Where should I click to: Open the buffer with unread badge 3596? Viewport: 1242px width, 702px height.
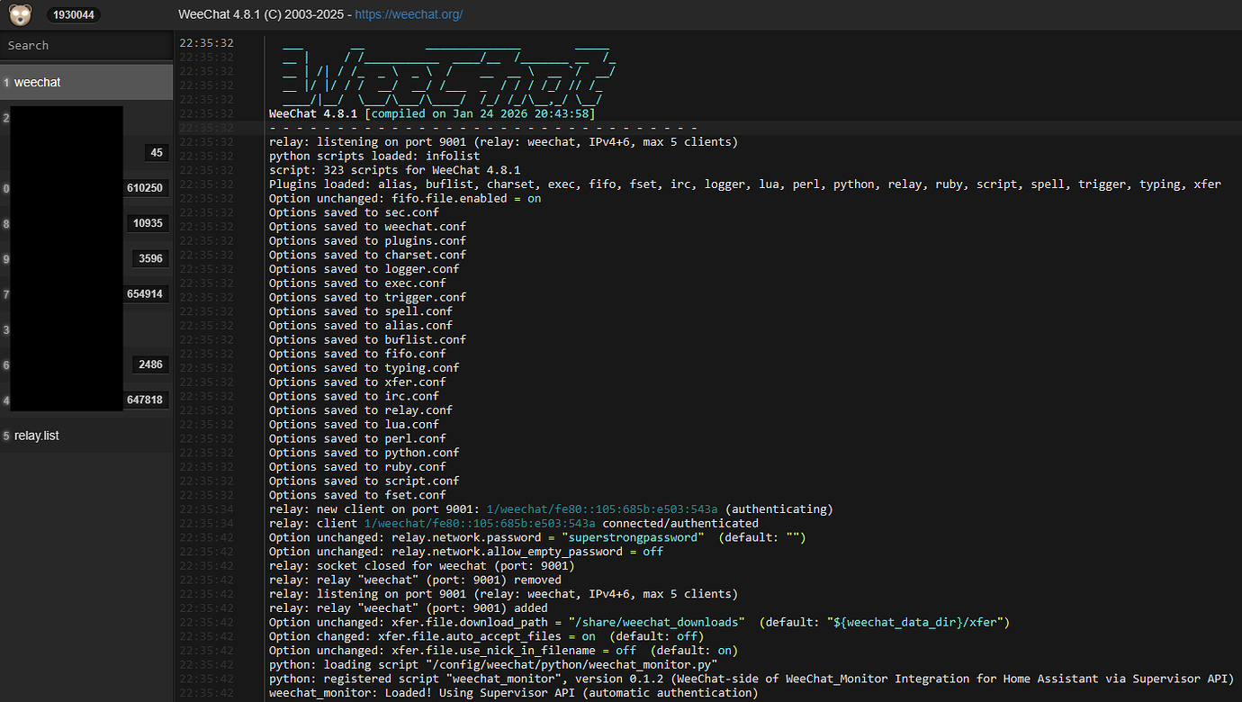tap(86, 259)
